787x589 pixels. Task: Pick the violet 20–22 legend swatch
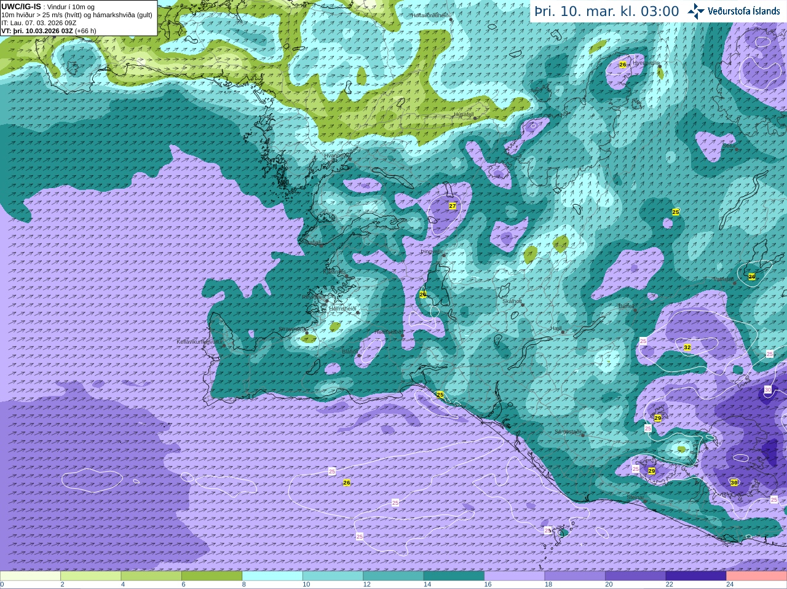point(636,576)
